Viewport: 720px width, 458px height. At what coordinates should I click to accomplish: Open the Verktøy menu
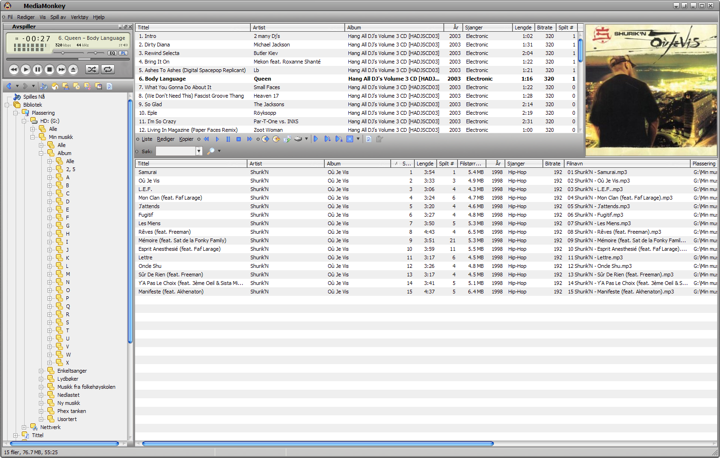pyautogui.click(x=80, y=17)
